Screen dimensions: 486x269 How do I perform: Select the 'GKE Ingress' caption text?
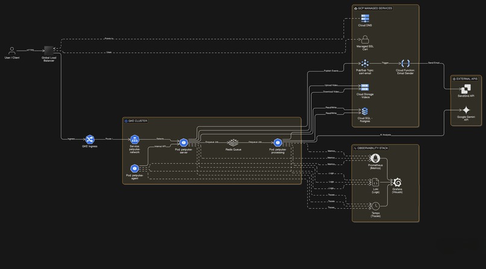(x=90, y=147)
